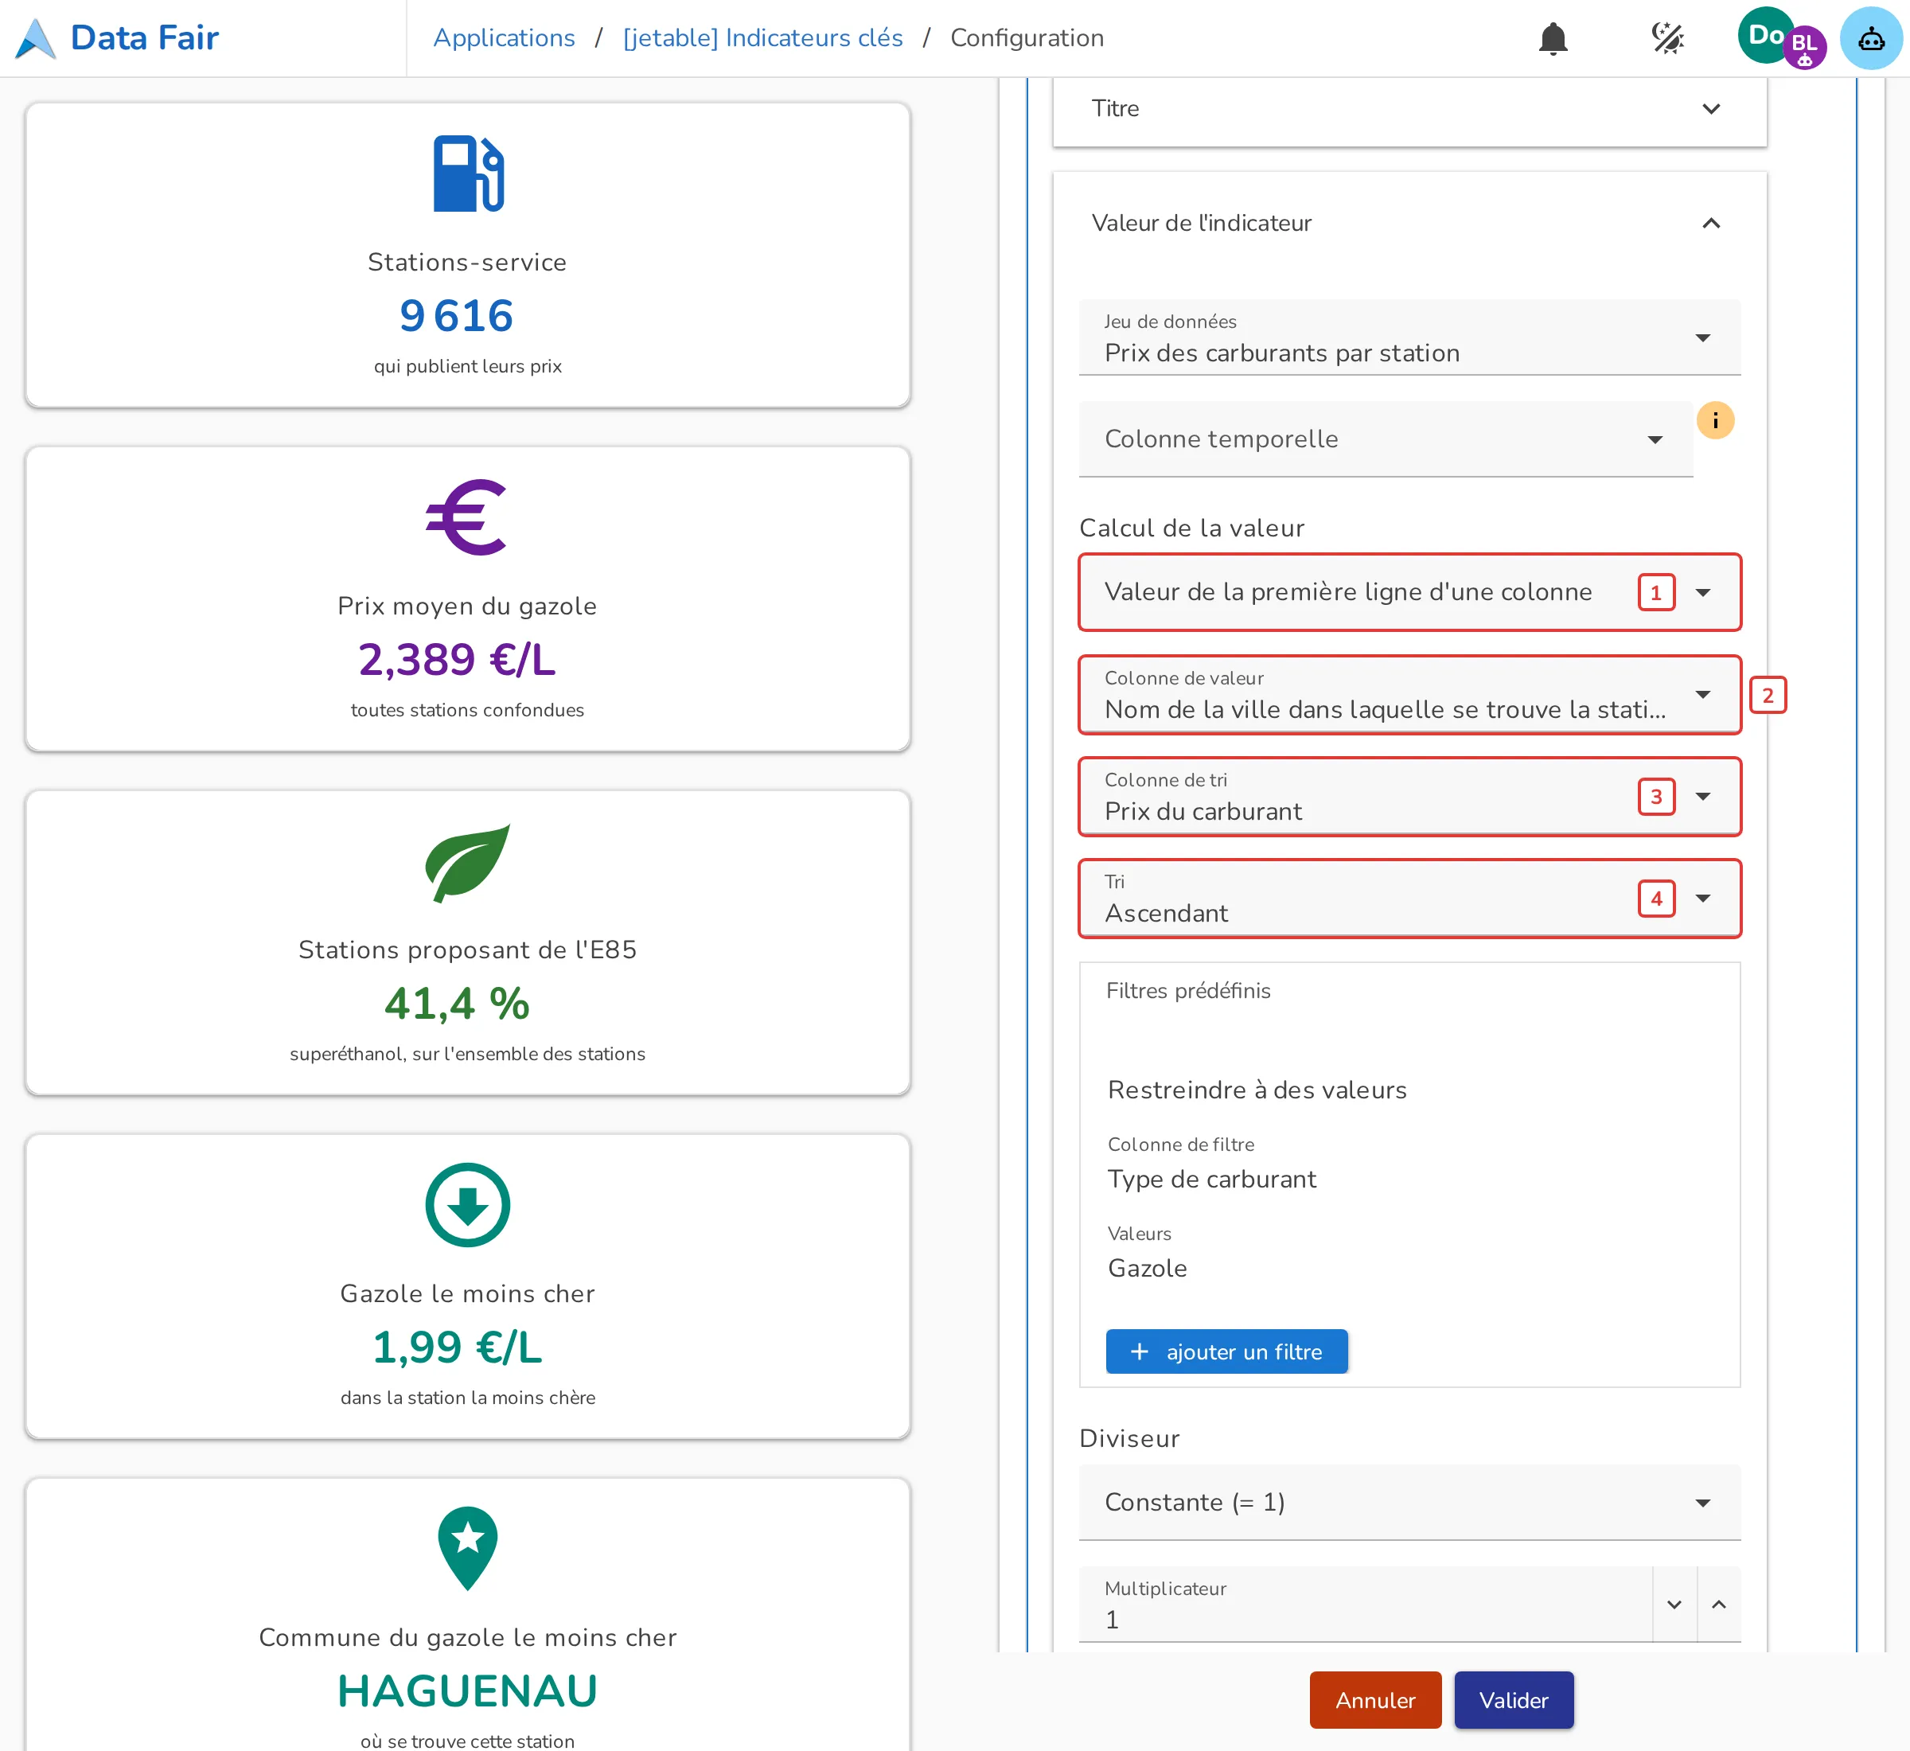The height and width of the screenshot is (1751, 1910).
Task: Collapse the Valeur de l'indicateur section
Action: [1409, 223]
